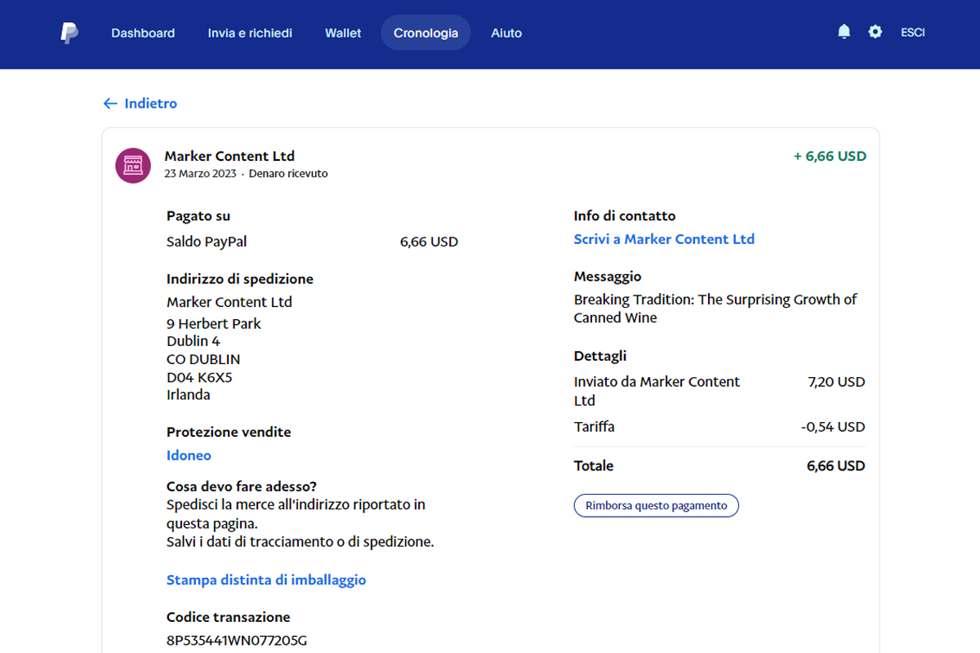The image size is (980, 653).
Task: Go to the Dashboard tab
Action: 143,33
